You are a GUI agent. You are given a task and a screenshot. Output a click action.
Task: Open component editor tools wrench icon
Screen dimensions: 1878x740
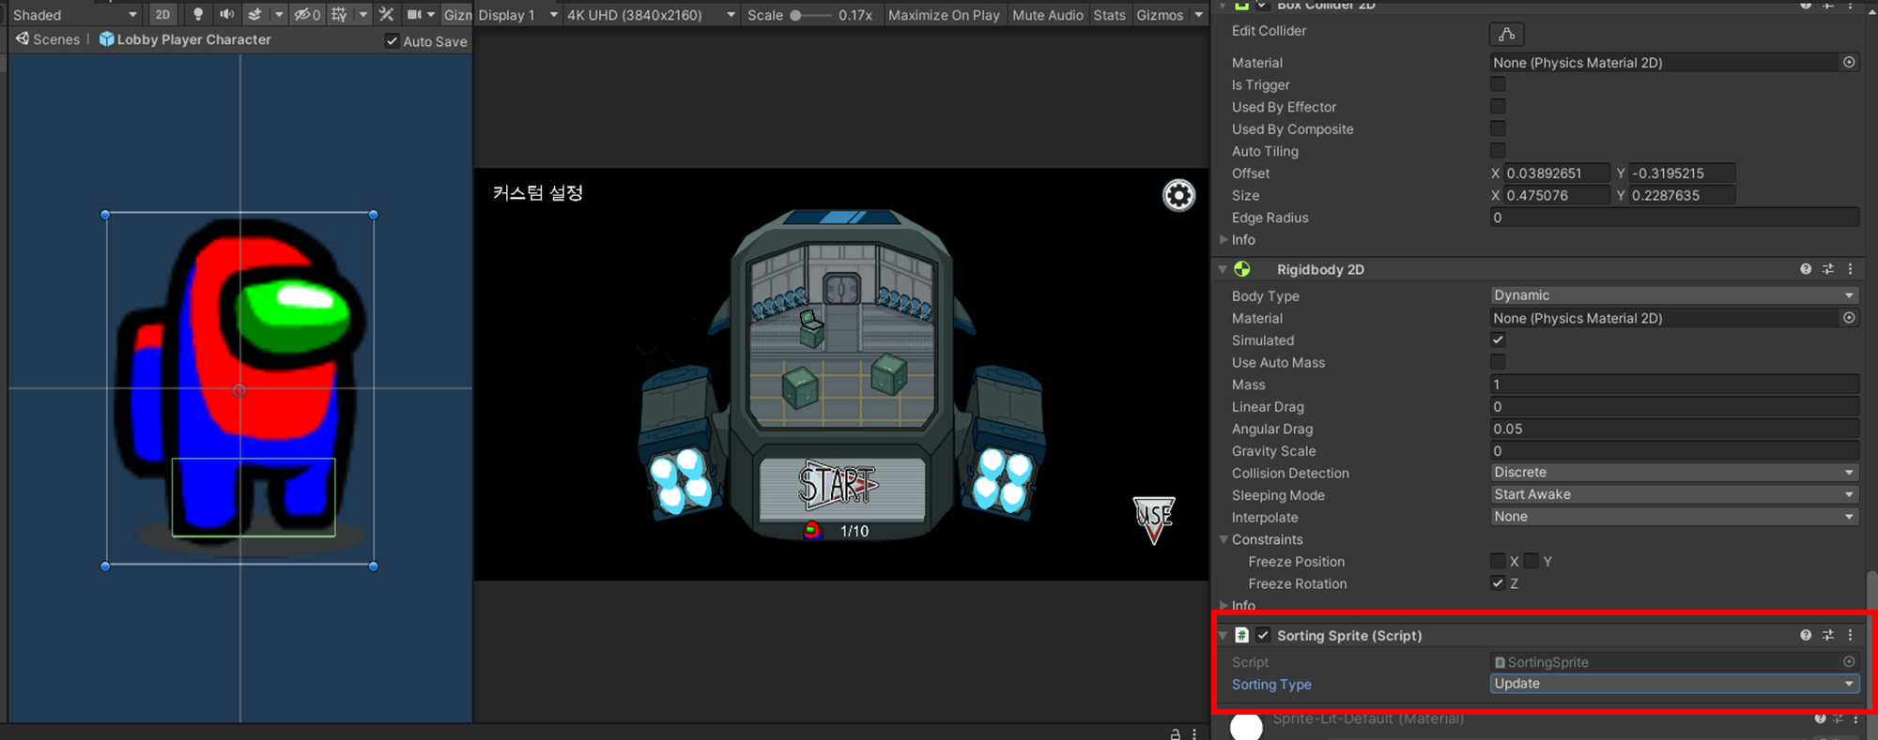coord(386,14)
